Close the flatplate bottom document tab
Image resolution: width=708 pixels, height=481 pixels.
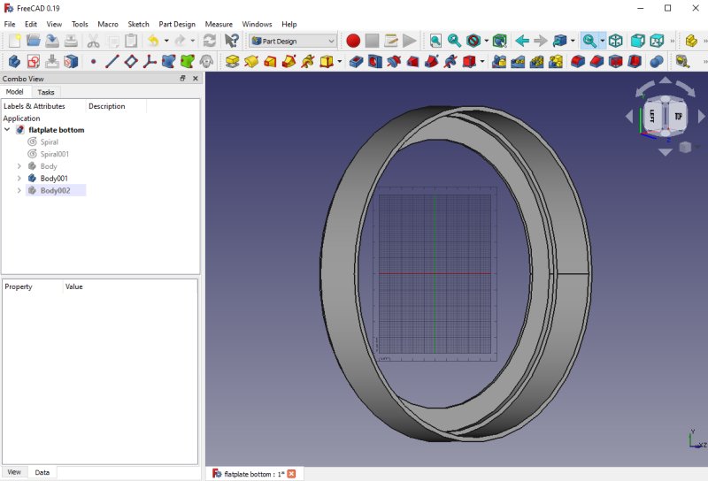pyautogui.click(x=292, y=474)
